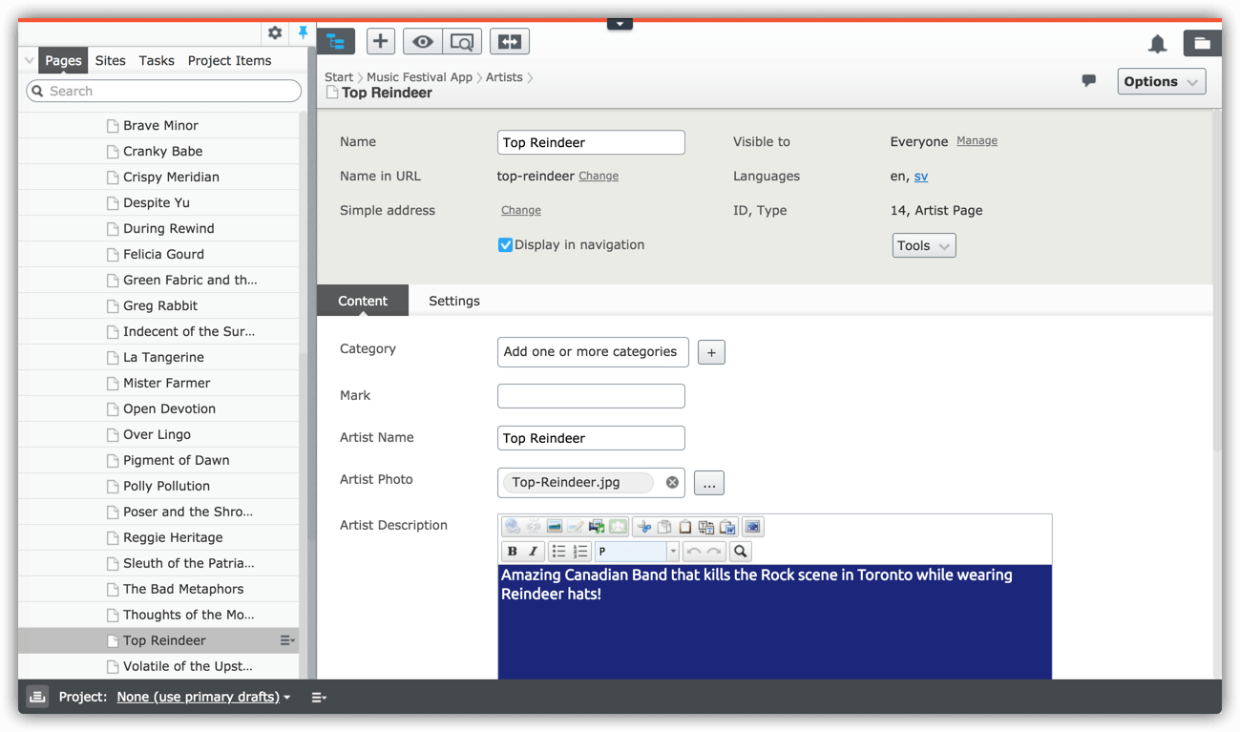
Task: Toggle the eye preview mode button
Action: click(x=422, y=41)
